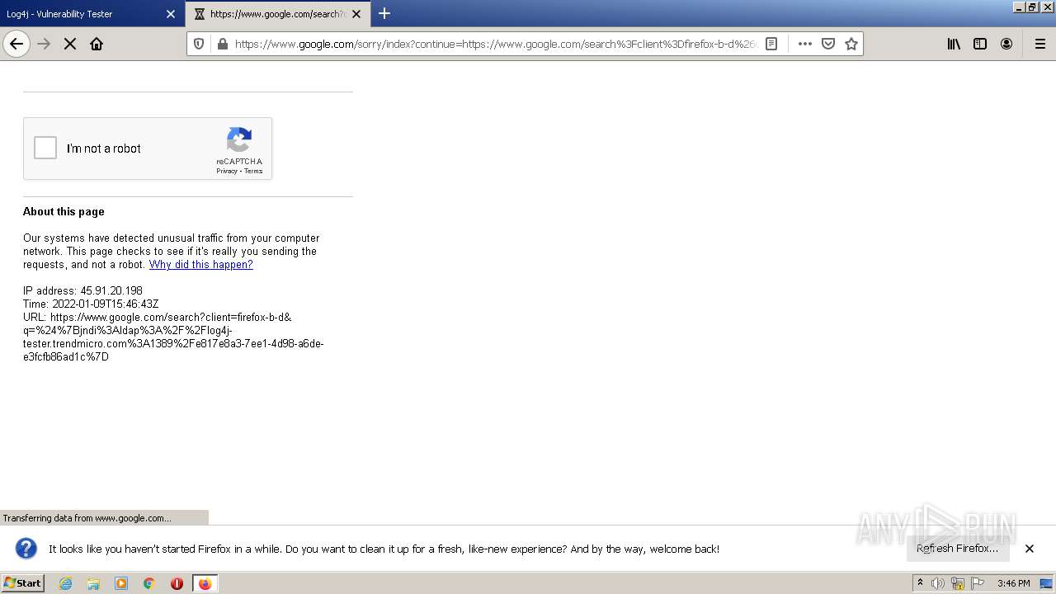This screenshot has height=594, width=1056.
Task: Open Action Center flag icon
Action: (x=978, y=583)
